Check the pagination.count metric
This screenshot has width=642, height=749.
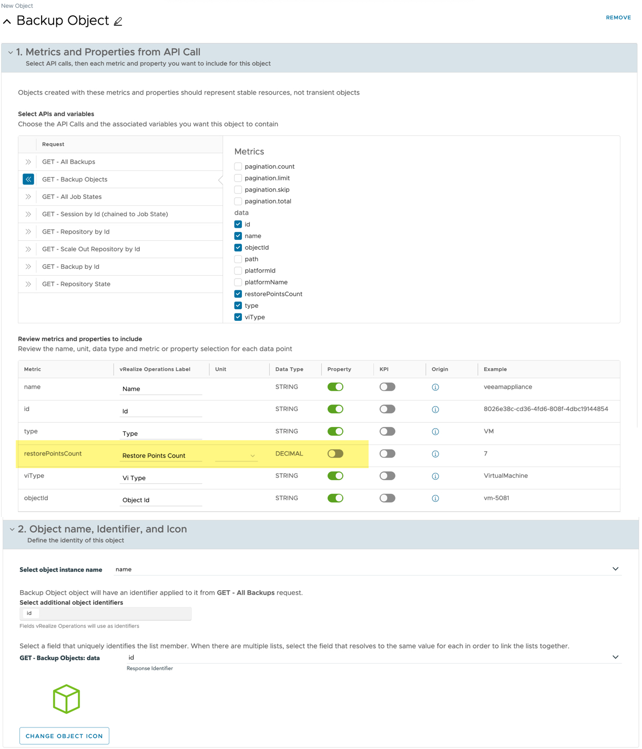[238, 166]
